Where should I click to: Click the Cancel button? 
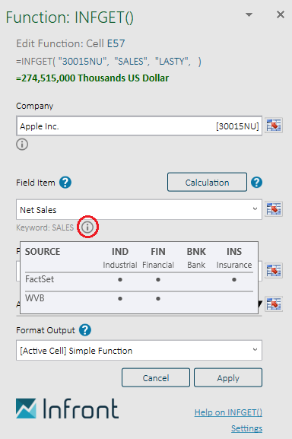coord(156,377)
